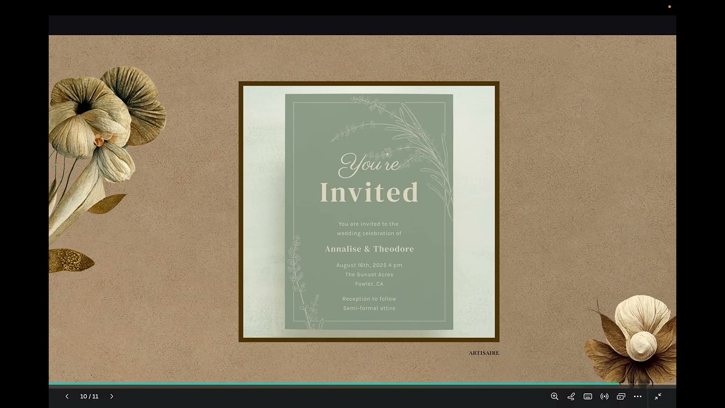Activate the draw pen tool
Viewport: 725px width, 408px height.
click(x=572, y=397)
